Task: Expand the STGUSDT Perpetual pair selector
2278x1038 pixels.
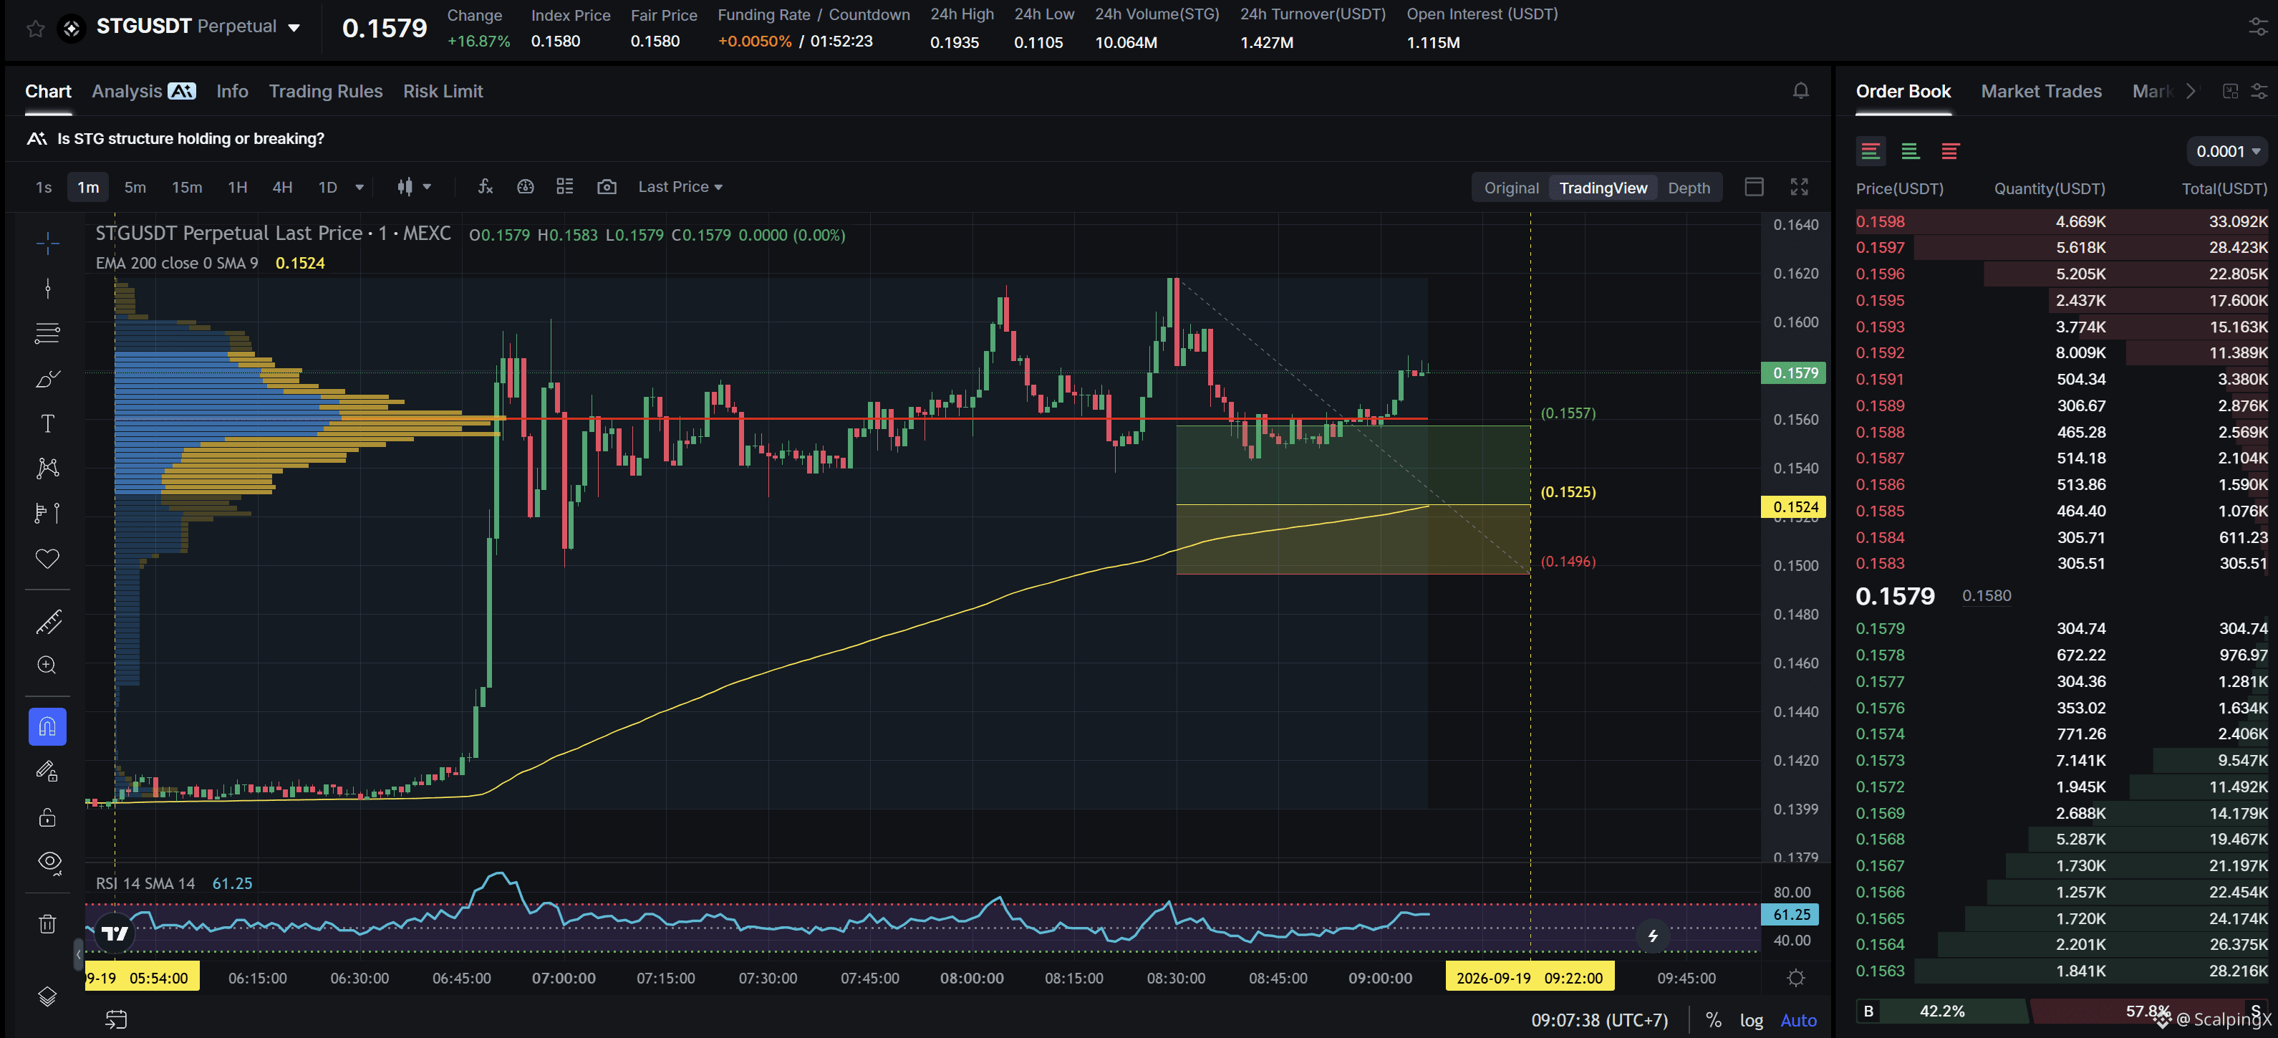Action: click(x=198, y=27)
